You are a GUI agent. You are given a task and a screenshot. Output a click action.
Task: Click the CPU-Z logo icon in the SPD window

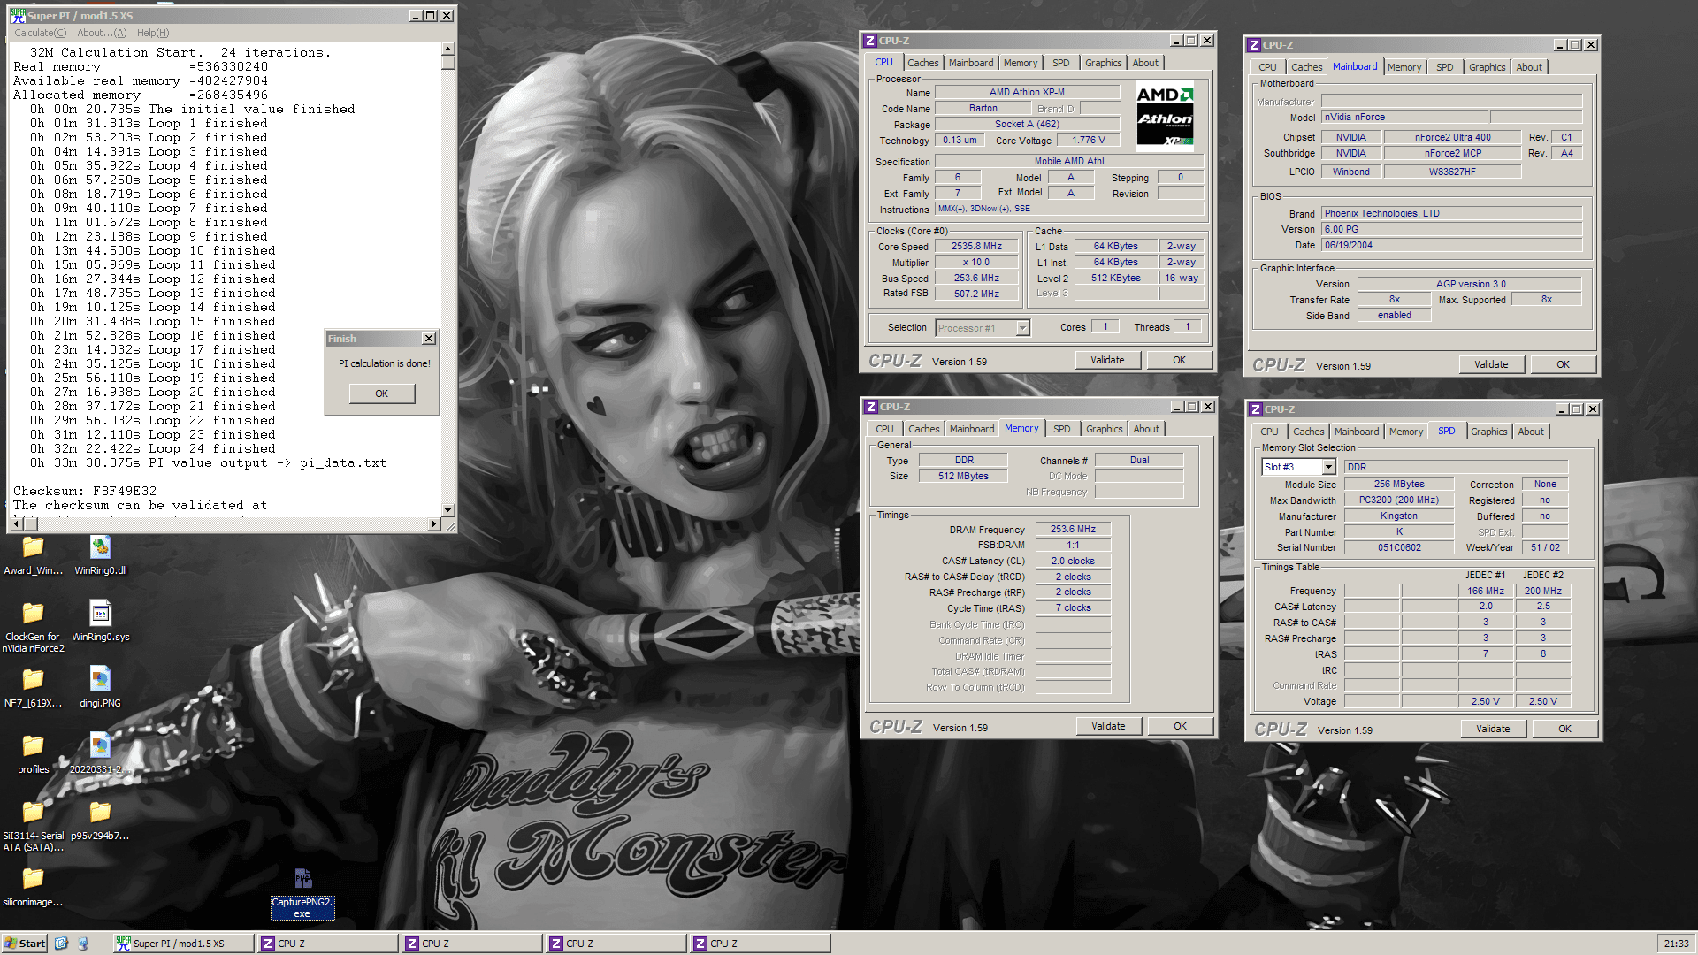[1256, 409]
